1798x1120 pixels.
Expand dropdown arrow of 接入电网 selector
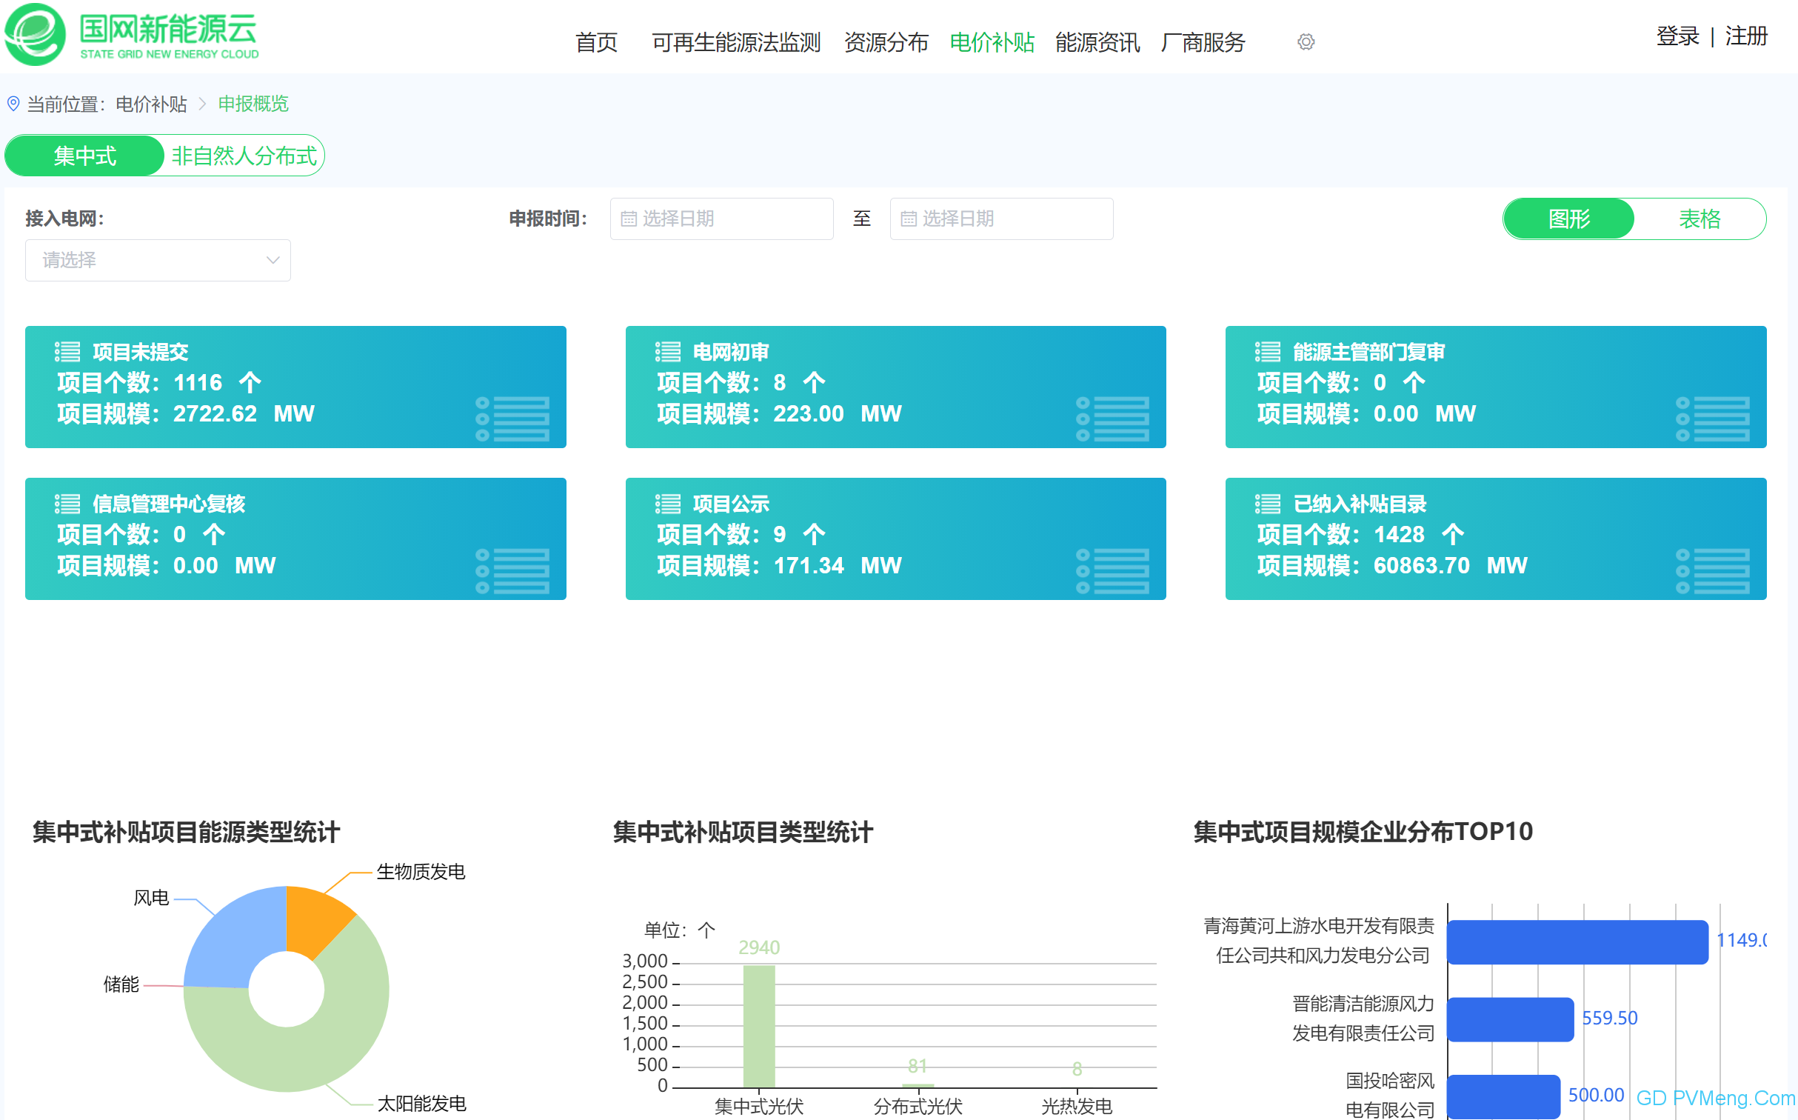pyautogui.click(x=273, y=260)
